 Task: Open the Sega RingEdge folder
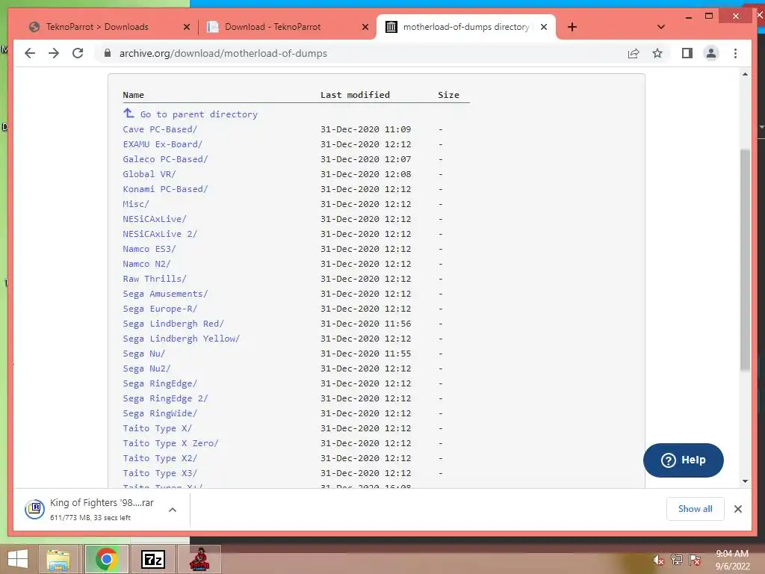tap(160, 383)
